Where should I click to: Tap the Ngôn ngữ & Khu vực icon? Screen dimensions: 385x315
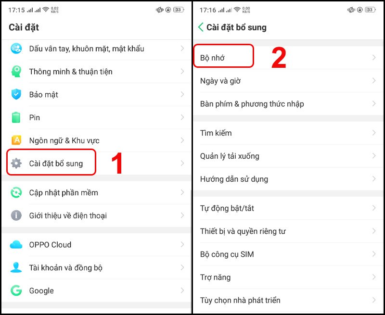(x=16, y=140)
